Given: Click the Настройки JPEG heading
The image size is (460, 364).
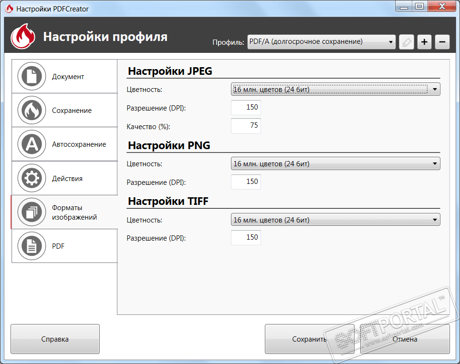Looking at the screenshot, I should click(x=170, y=71).
